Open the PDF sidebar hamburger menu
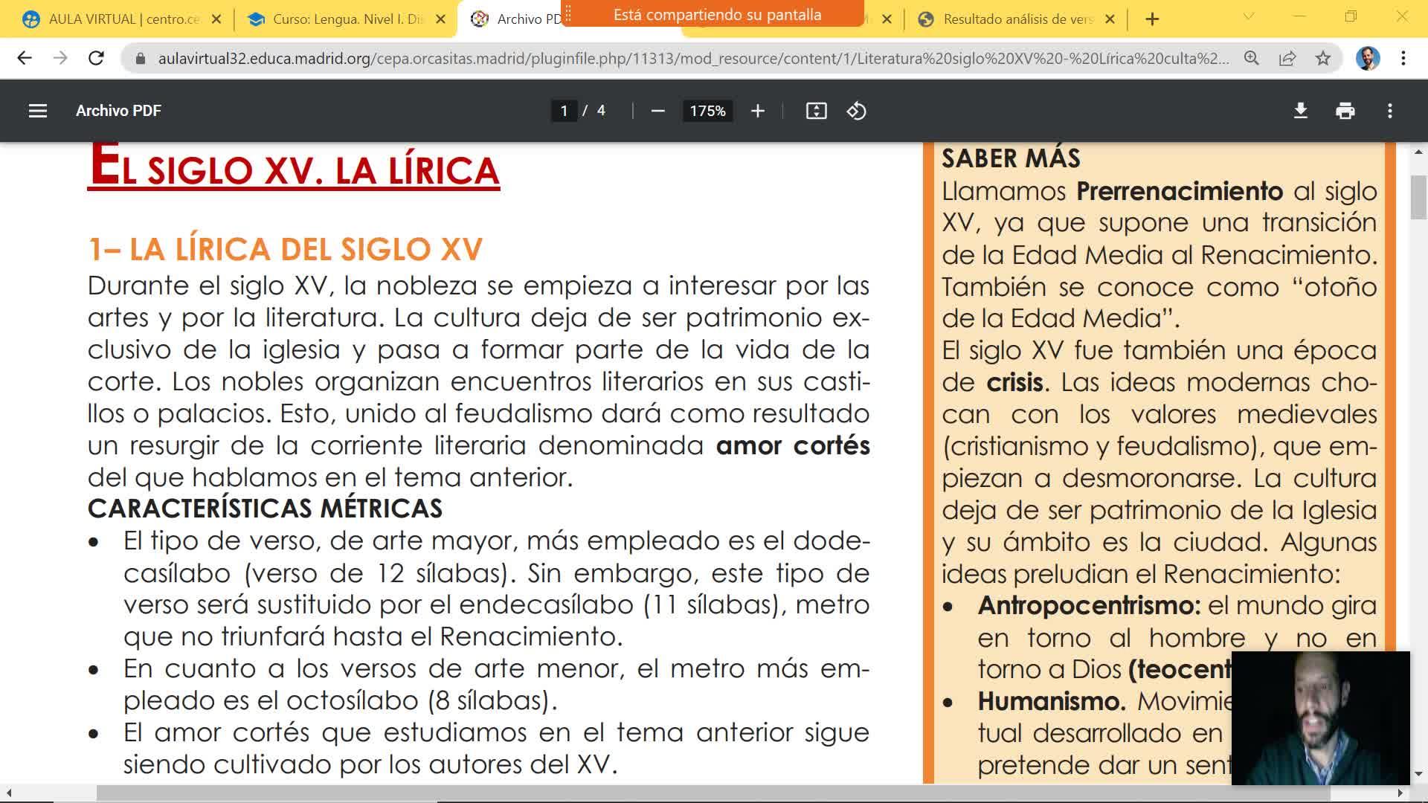 point(37,111)
